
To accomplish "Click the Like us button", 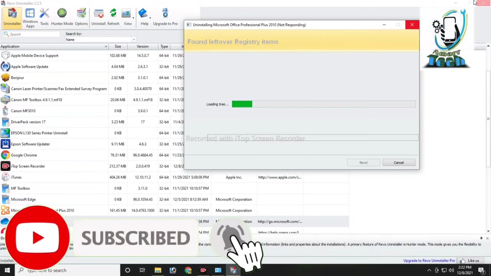I will pyautogui.click(x=471, y=261).
